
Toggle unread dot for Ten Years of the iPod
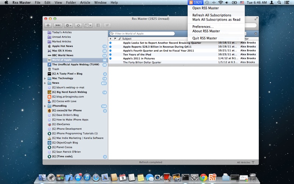(x=111, y=54)
